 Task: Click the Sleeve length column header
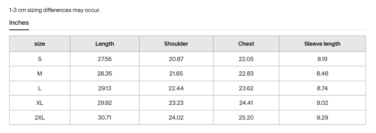tap(322, 44)
